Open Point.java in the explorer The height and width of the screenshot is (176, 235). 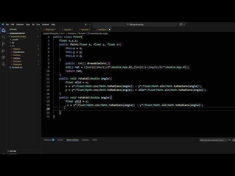pyautogui.click(x=17, y=61)
